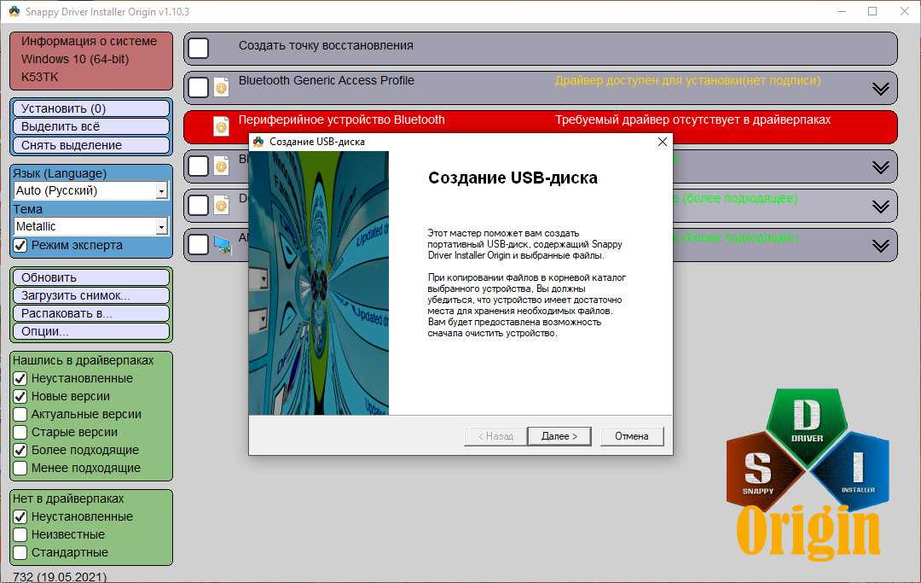The image size is (921, 583).
Task: Expand chevron of the last driver row
Action: pos(880,246)
